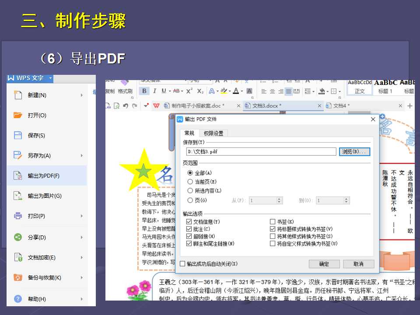Select the 当前页(E) radio button

coord(190,182)
